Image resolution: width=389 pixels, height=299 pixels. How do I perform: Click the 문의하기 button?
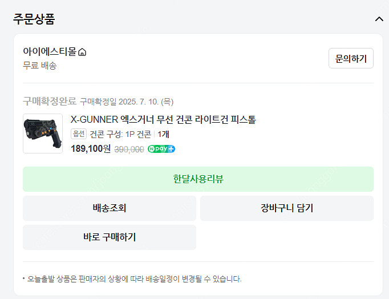point(351,58)
